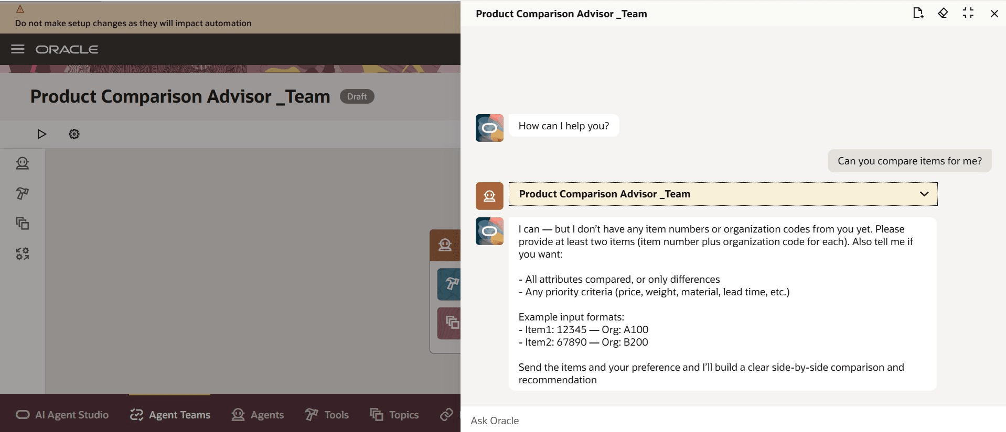
Task: Close the Product Comparison Advisor chat panel
Action: tap(994, 14)
